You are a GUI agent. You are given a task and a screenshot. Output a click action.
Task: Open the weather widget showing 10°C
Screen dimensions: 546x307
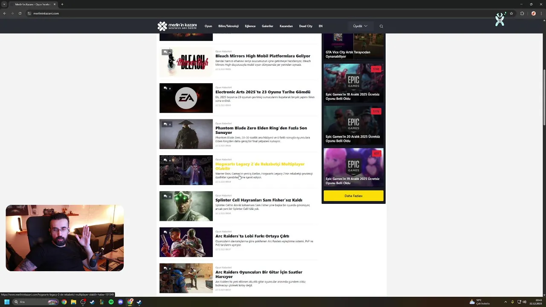(479, 302)
